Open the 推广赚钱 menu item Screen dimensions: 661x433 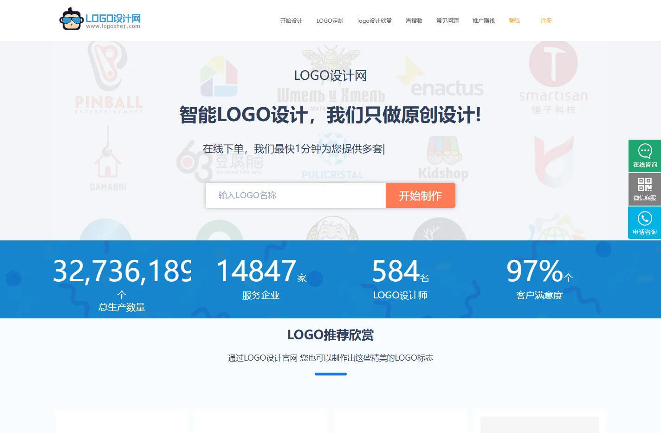click(484, 21)
